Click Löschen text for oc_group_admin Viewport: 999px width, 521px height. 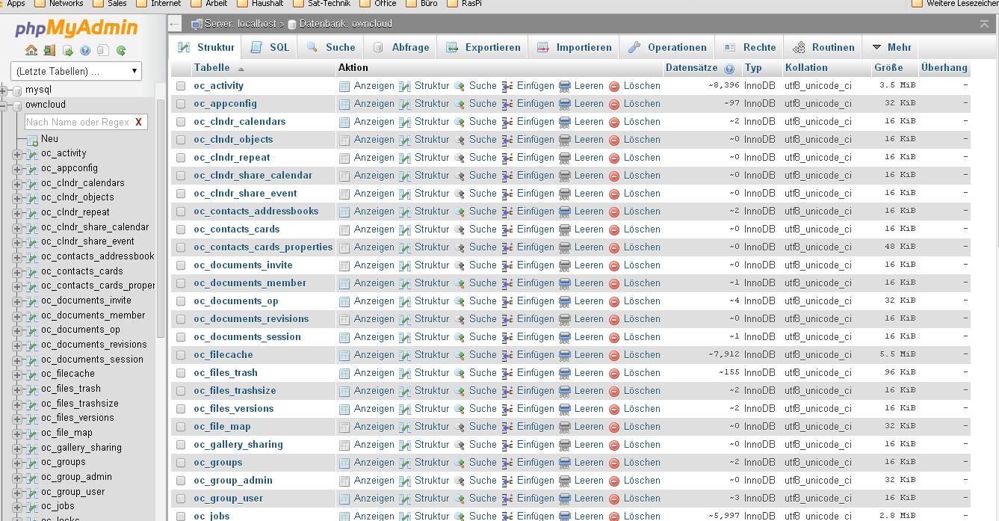(x=642, y=481)
